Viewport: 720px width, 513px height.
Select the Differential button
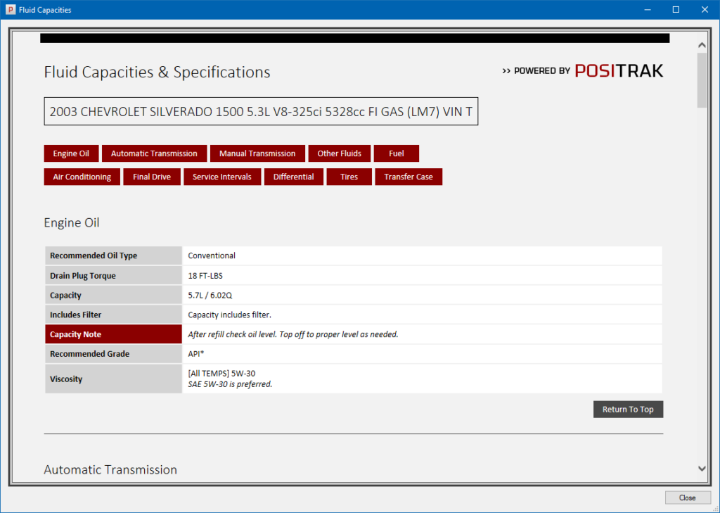(294, 177)
